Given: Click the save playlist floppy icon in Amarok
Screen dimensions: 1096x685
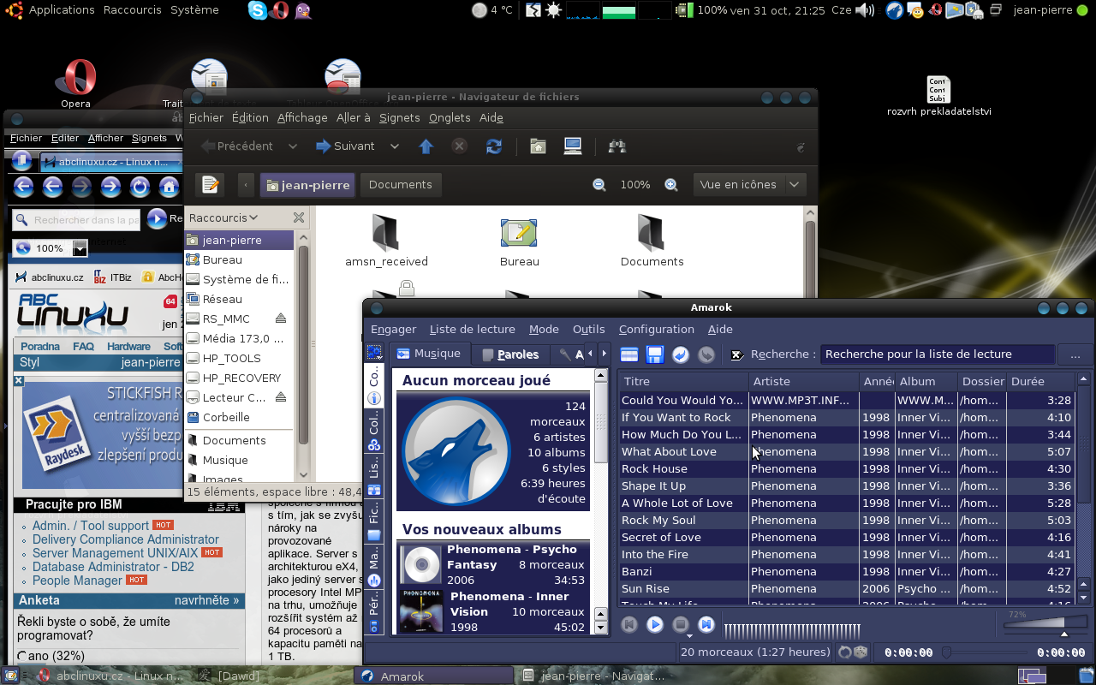Looking at the screenshot, I should (x=655, y=354).
